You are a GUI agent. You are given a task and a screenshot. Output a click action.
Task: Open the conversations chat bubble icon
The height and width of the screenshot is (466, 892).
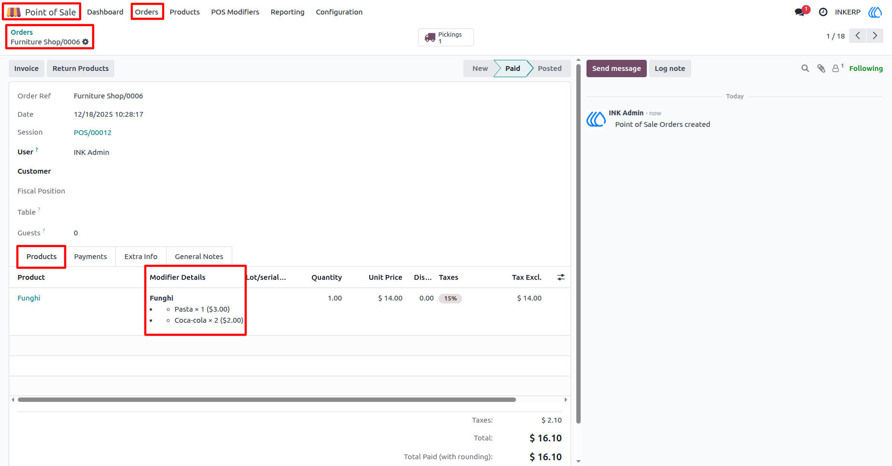(800, 12)
